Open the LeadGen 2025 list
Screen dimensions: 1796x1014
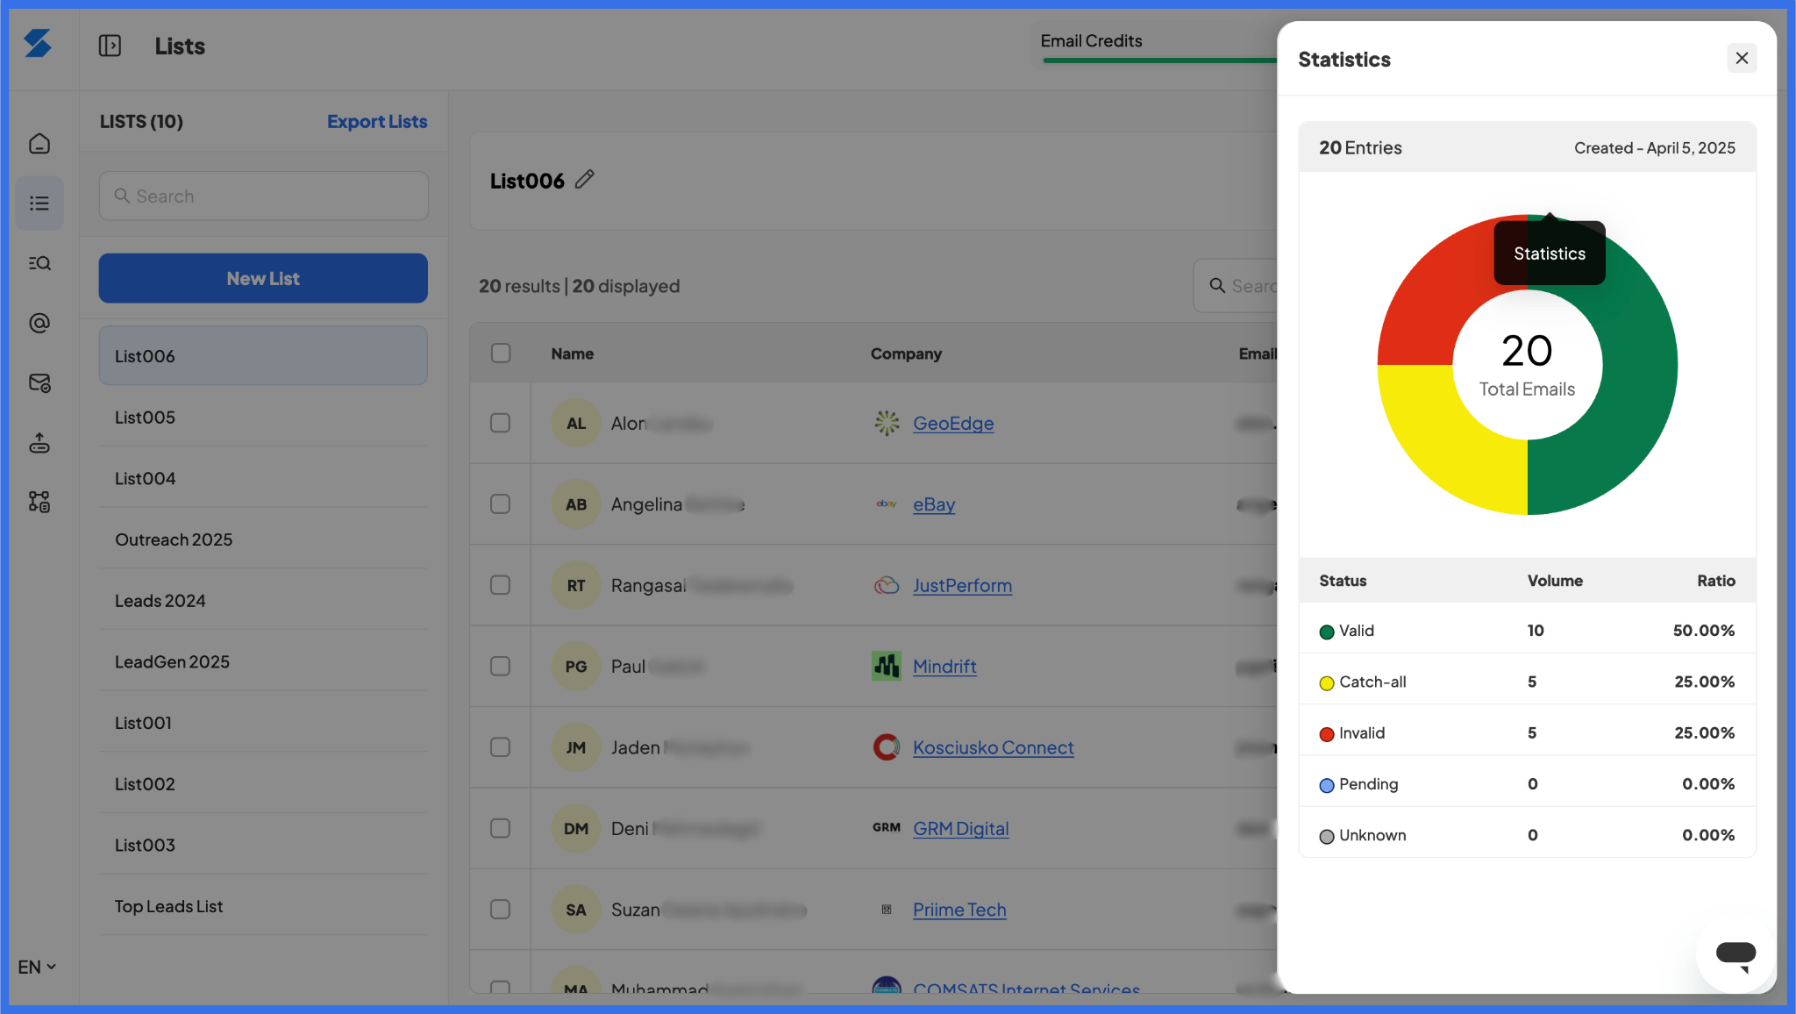pyautogui.click(x=263, y=661)
